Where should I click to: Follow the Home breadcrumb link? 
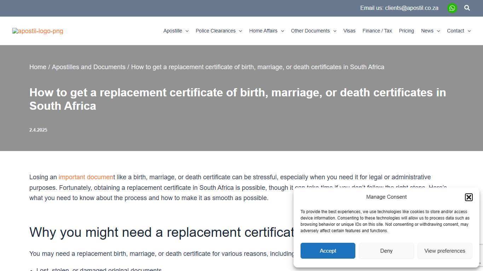point(38,67)
